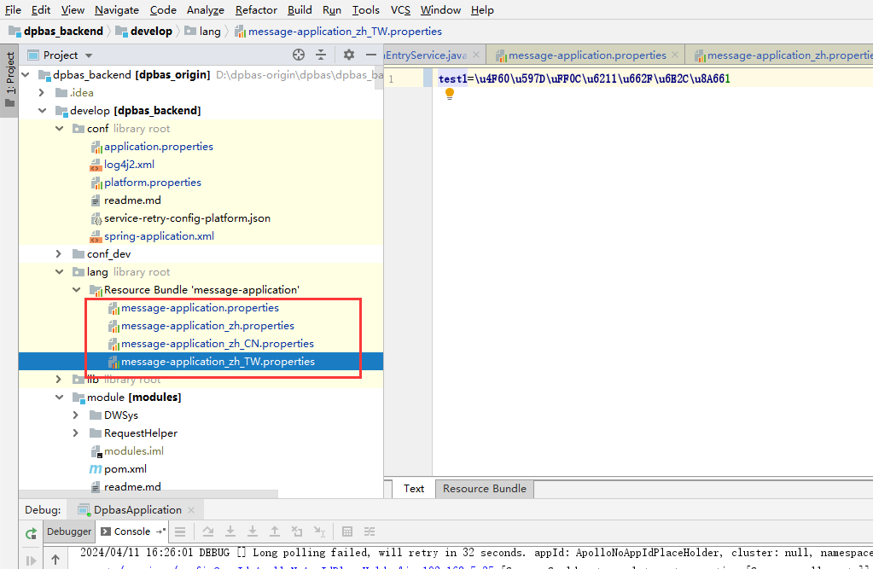The image size is (873, 569).
Task: Close the DpbasApplication debug tab
Action: click(x=191, y=510)
